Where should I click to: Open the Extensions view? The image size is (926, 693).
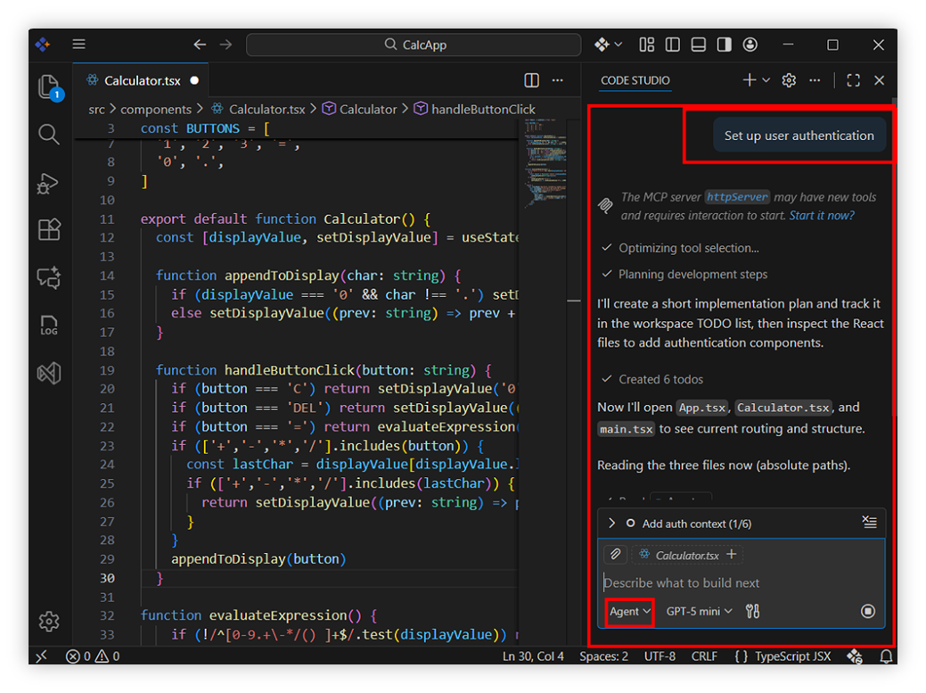[x=49, y=229]
